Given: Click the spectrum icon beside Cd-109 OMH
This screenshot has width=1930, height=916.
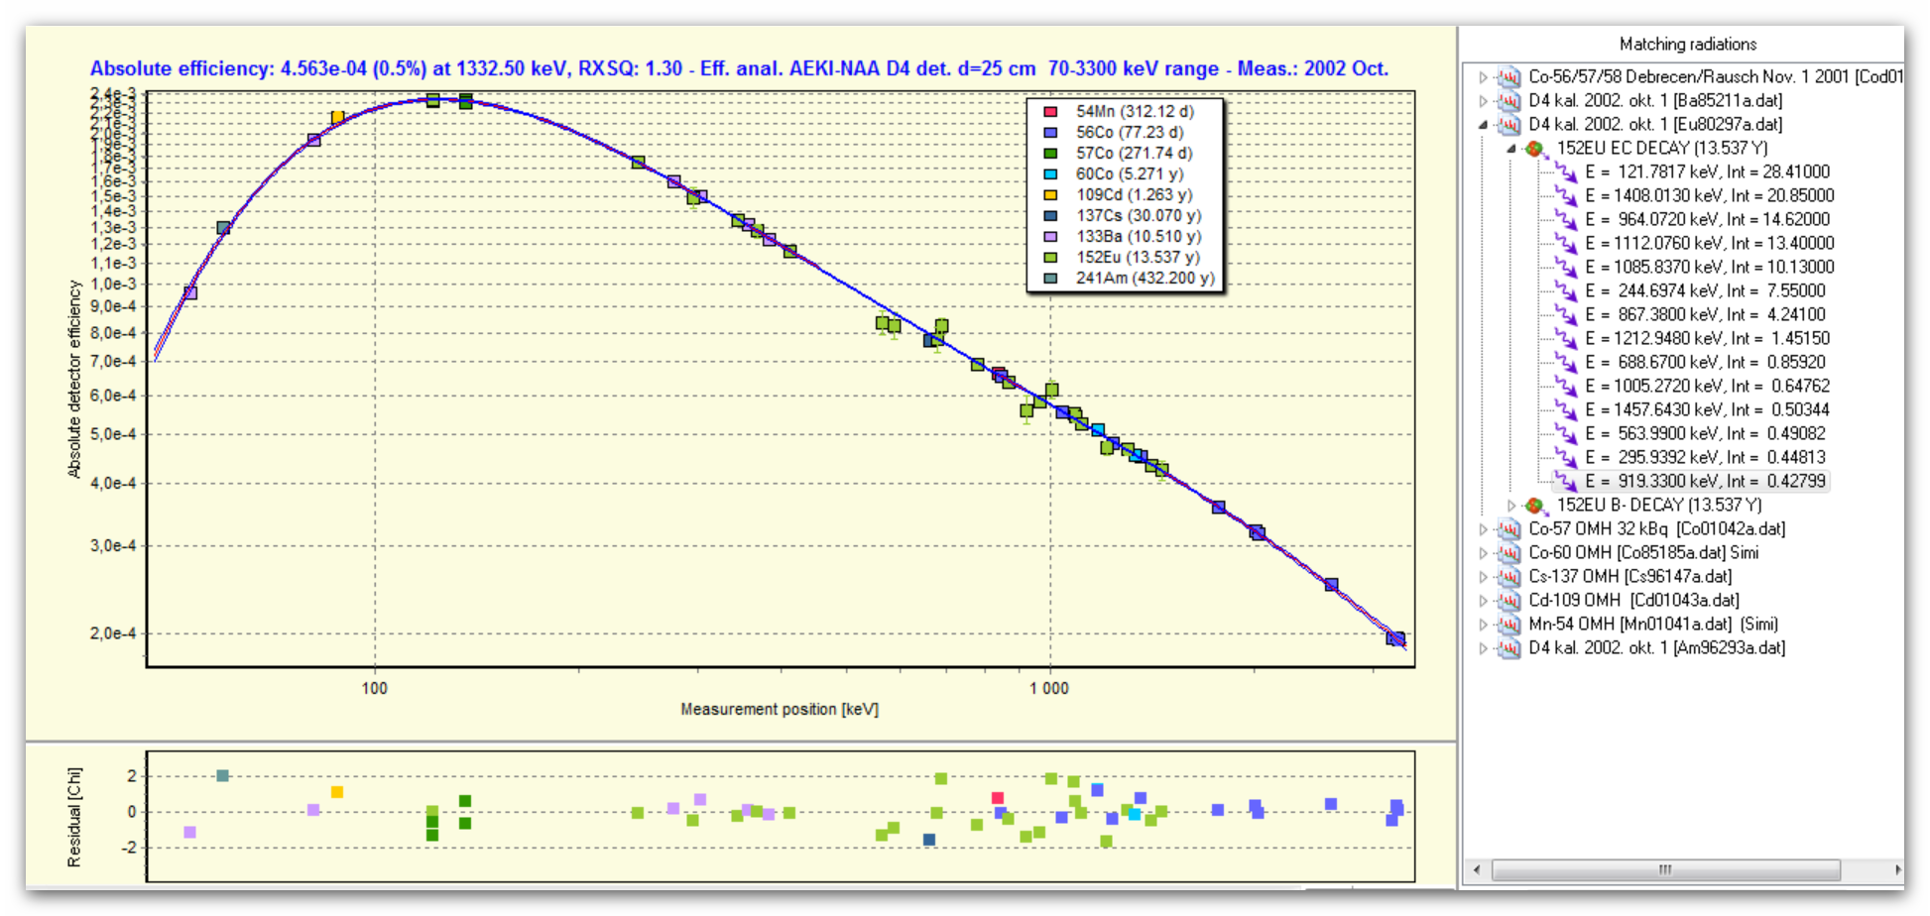Looking at the screenshot, I should coord(1508,600).
